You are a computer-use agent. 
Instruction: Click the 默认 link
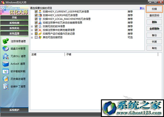click(142, 8)
